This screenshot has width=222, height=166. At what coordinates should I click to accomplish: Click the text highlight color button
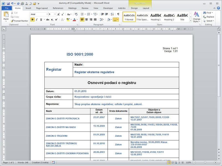68,19
